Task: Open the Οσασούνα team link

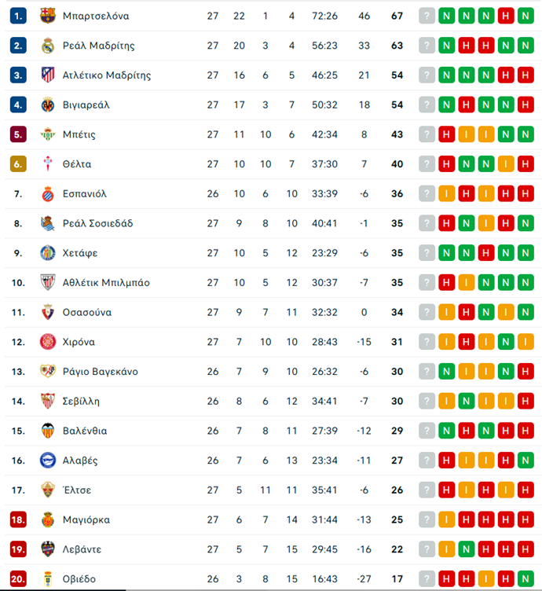Action: pyautogui.click(x=86, y=312)
